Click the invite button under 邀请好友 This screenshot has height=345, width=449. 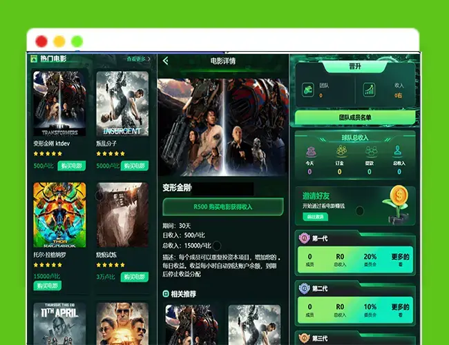[315, 217]
